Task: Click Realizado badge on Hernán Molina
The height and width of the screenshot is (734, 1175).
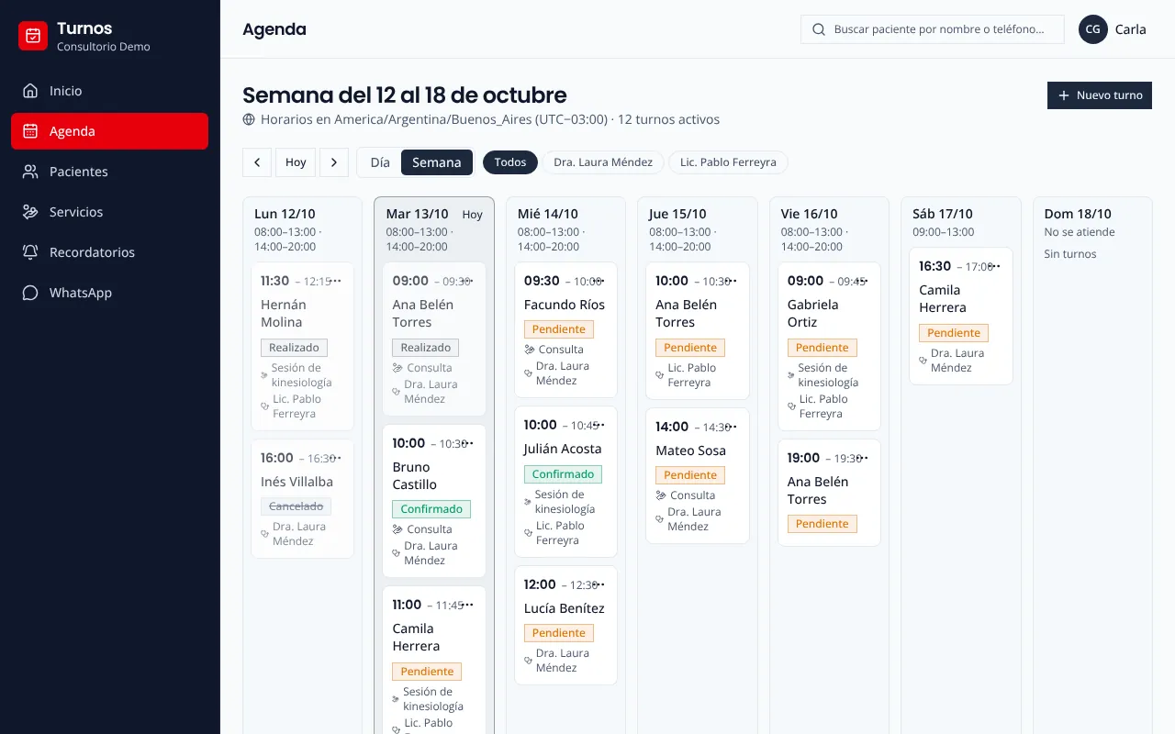Action: 294,348
